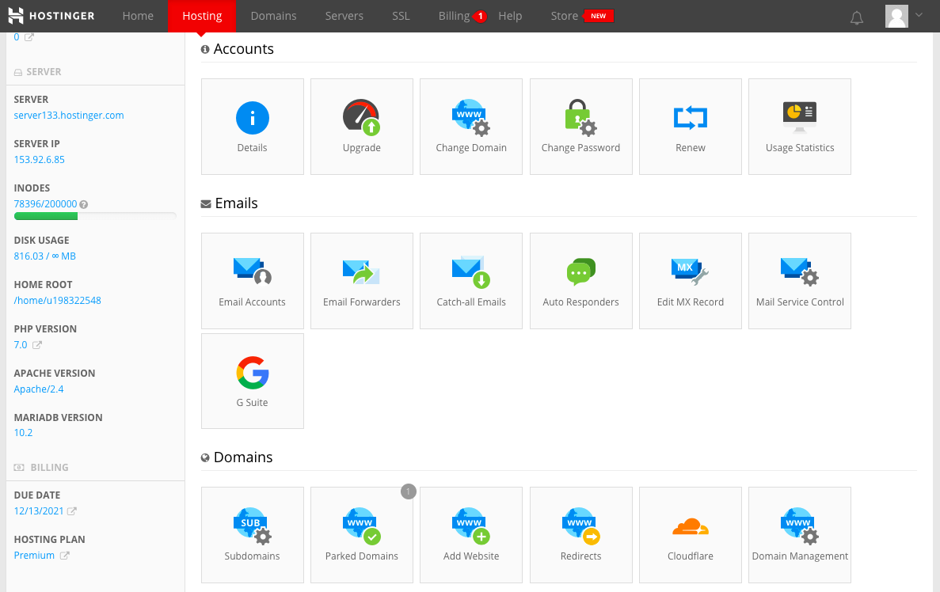Expand the dropdown chevron beside the avatar
This screenshot has height=592, width=940.
919,15
